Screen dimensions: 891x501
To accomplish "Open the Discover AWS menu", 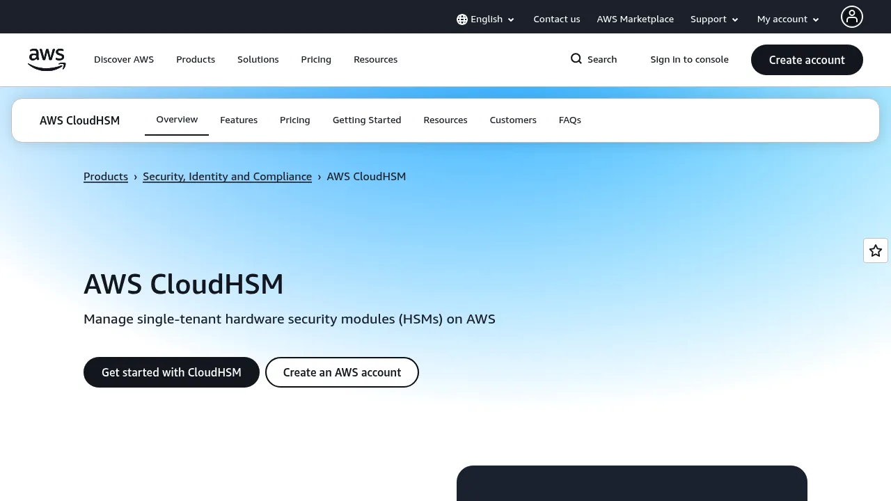I will (x=124, y=60).
